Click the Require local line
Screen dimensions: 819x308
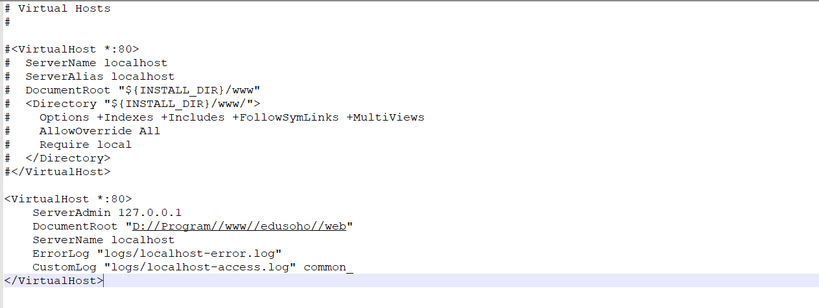coord(86,145)
